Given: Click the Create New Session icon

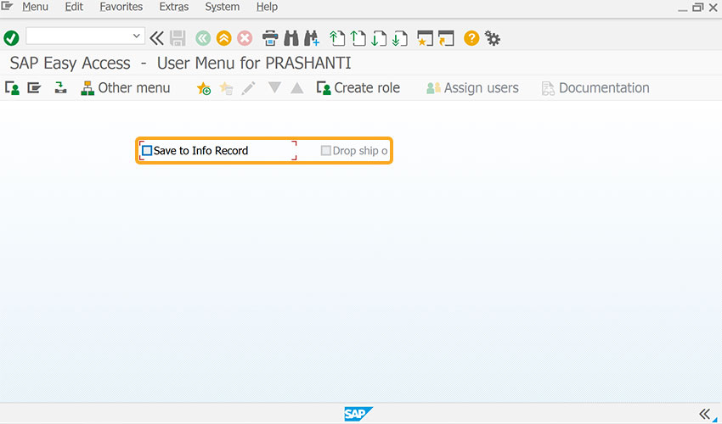Looking at the screenshot, I should click(425, 38).
